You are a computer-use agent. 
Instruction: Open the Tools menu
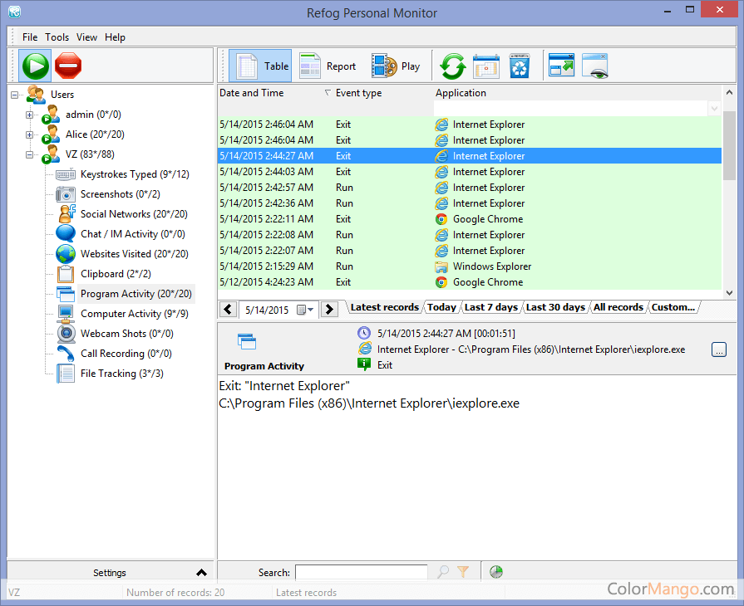click(57, 37)
